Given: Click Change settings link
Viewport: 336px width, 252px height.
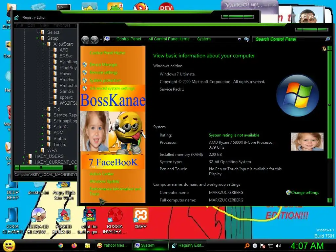Looking at the screenshot, I should (x=305, y=192).
